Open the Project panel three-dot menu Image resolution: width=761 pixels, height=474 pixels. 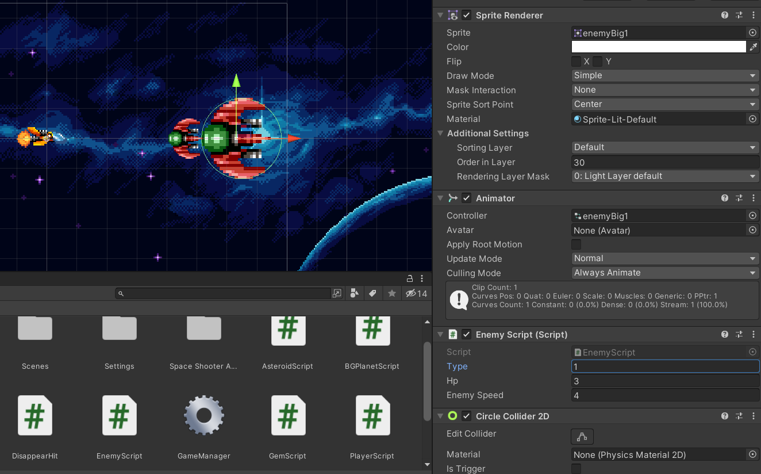pos(422,278)
